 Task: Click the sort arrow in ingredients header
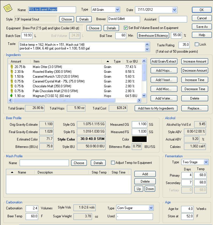click(108, 61)
